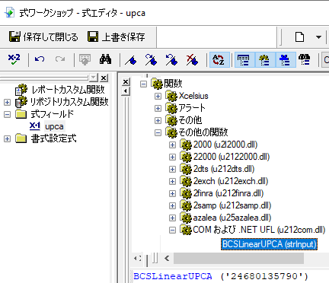Expand the 2exch (u212exch.dll) node

point(172,181)
